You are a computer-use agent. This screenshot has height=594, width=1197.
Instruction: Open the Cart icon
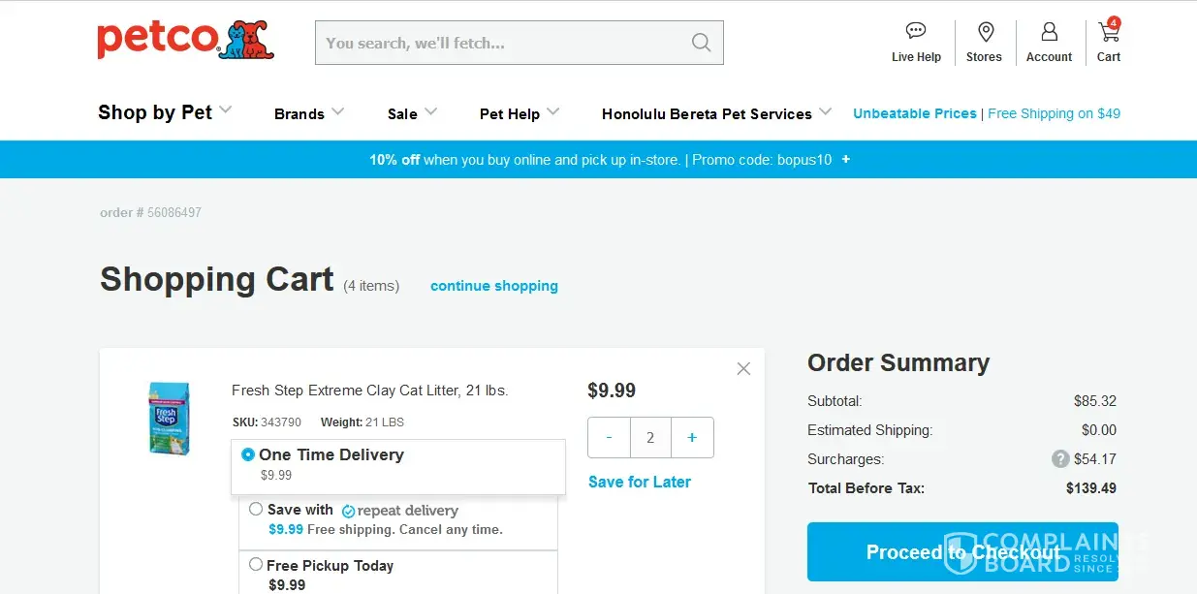pyautogui.click(x=1108, y=33)
